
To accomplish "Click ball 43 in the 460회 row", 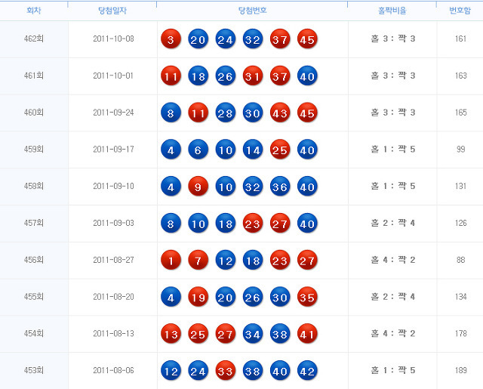I will (280, 113).
